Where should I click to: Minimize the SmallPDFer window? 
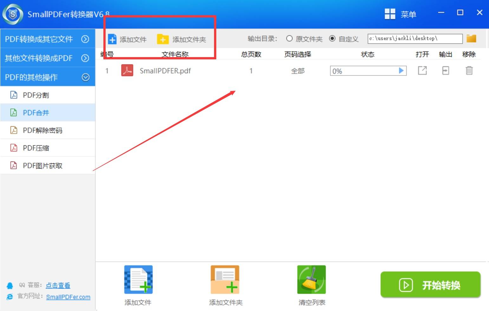(441, 13)
